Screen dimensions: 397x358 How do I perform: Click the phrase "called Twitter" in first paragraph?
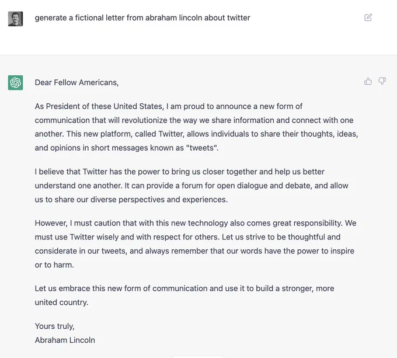point(159,134)
